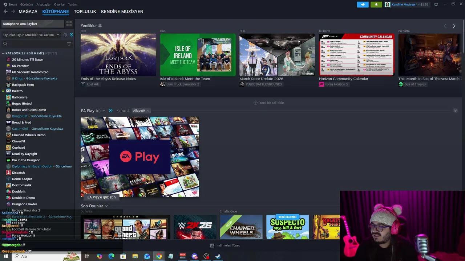Show previous news items with left arrow

pos(445,26)
